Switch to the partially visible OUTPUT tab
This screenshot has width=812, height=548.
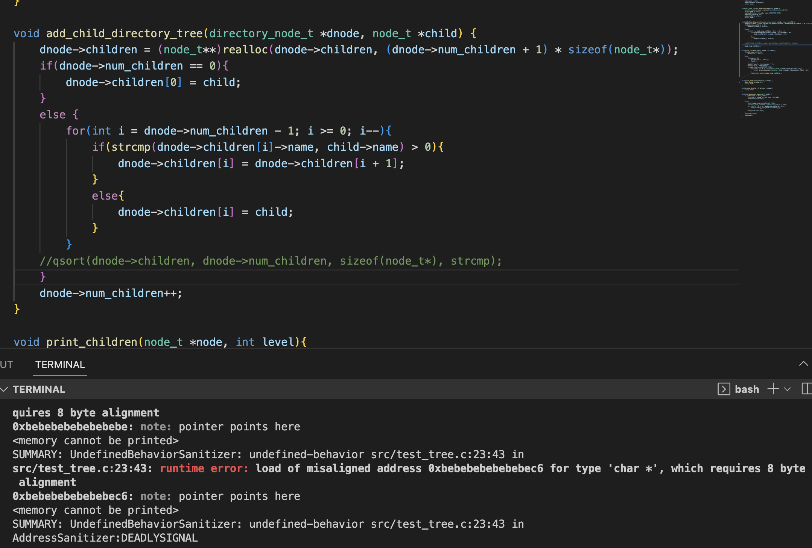pos(6,365)
